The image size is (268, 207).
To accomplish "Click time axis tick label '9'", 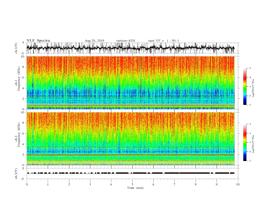I will pos(217,184).
